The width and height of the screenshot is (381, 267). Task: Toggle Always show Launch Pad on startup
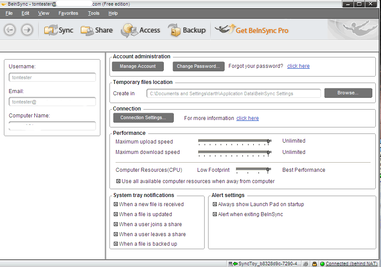(215, 204)
